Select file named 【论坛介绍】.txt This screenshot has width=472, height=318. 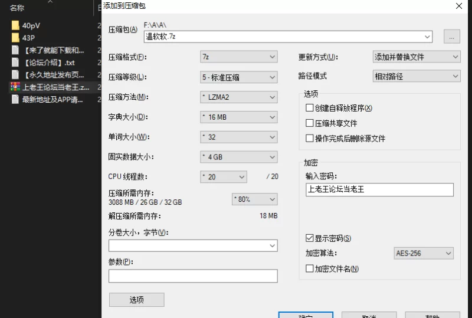coord(49,63)
